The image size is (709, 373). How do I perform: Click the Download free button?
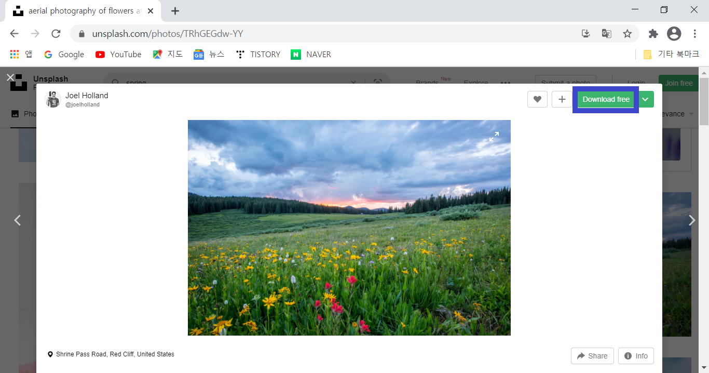coord(606,99)
